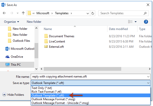Open the Save as type dropdown arrow
Viewport: 153px width, 106px height.
(148, 83)
